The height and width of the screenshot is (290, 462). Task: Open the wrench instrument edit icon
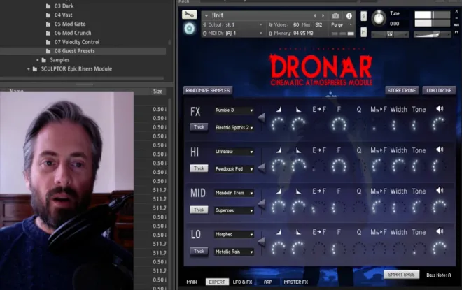coord(189,15)
